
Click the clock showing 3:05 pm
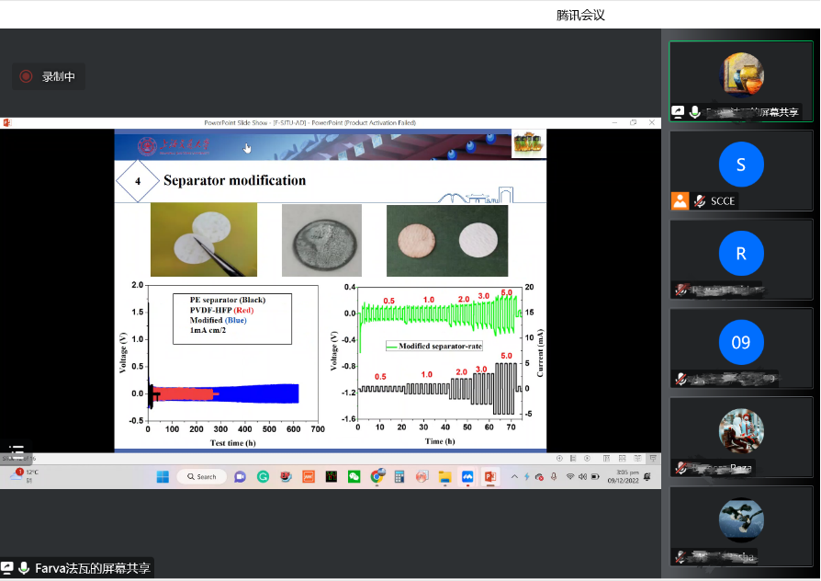coord(623,475)
